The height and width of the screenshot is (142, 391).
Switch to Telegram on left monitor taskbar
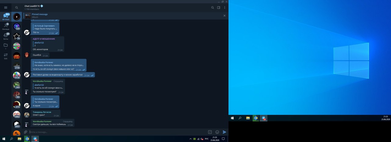pos(35,139)
